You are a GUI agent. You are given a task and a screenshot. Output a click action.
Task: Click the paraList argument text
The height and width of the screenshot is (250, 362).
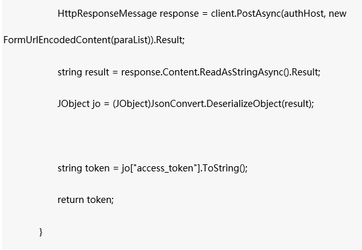pyautogui.click(x=132, y=40)
